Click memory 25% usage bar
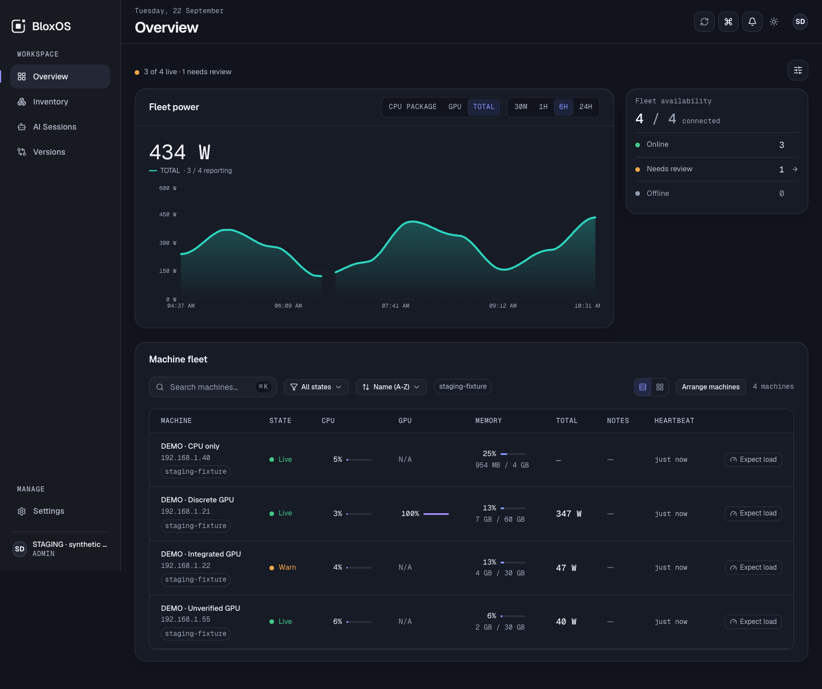 coord(513,454)
